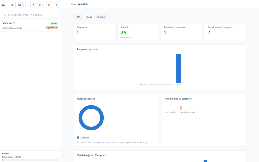259x162 pixels.
Task: Click the credits progress bar
Action: 30,160
